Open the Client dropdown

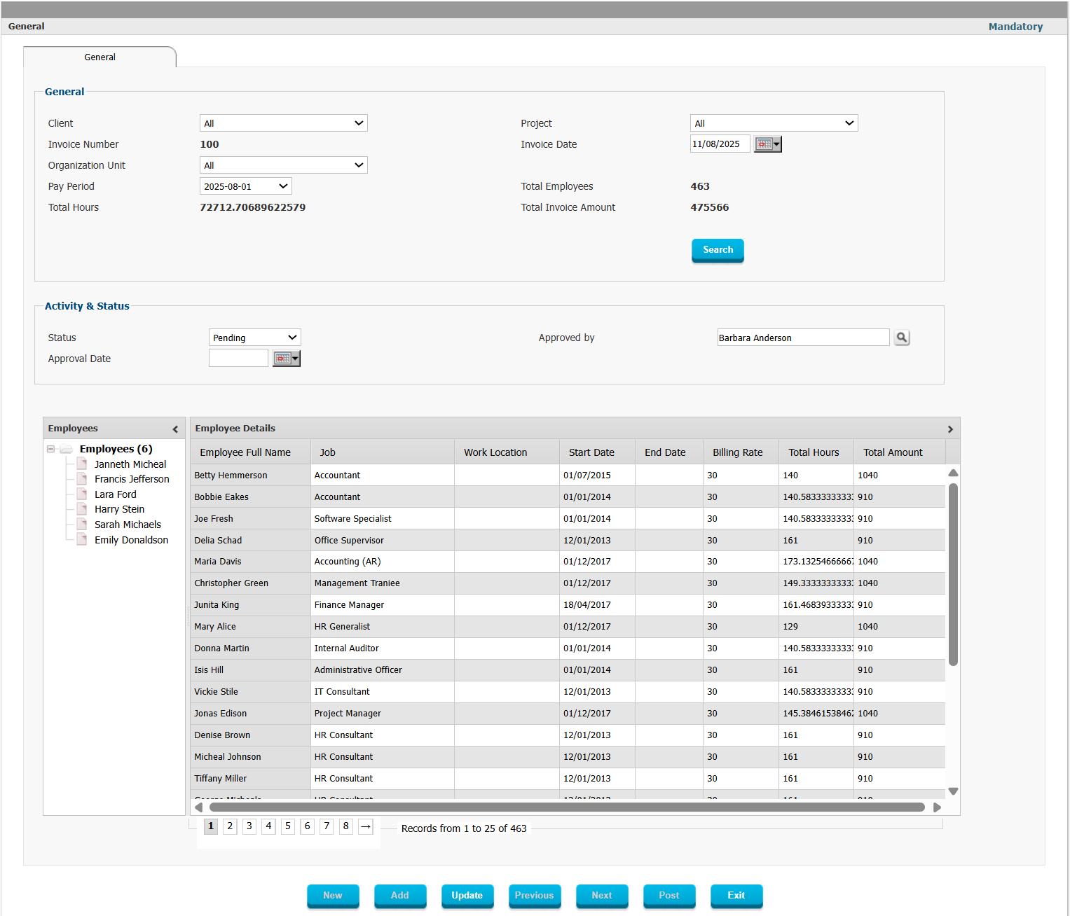pyautogui.click(x=284, y=123)
